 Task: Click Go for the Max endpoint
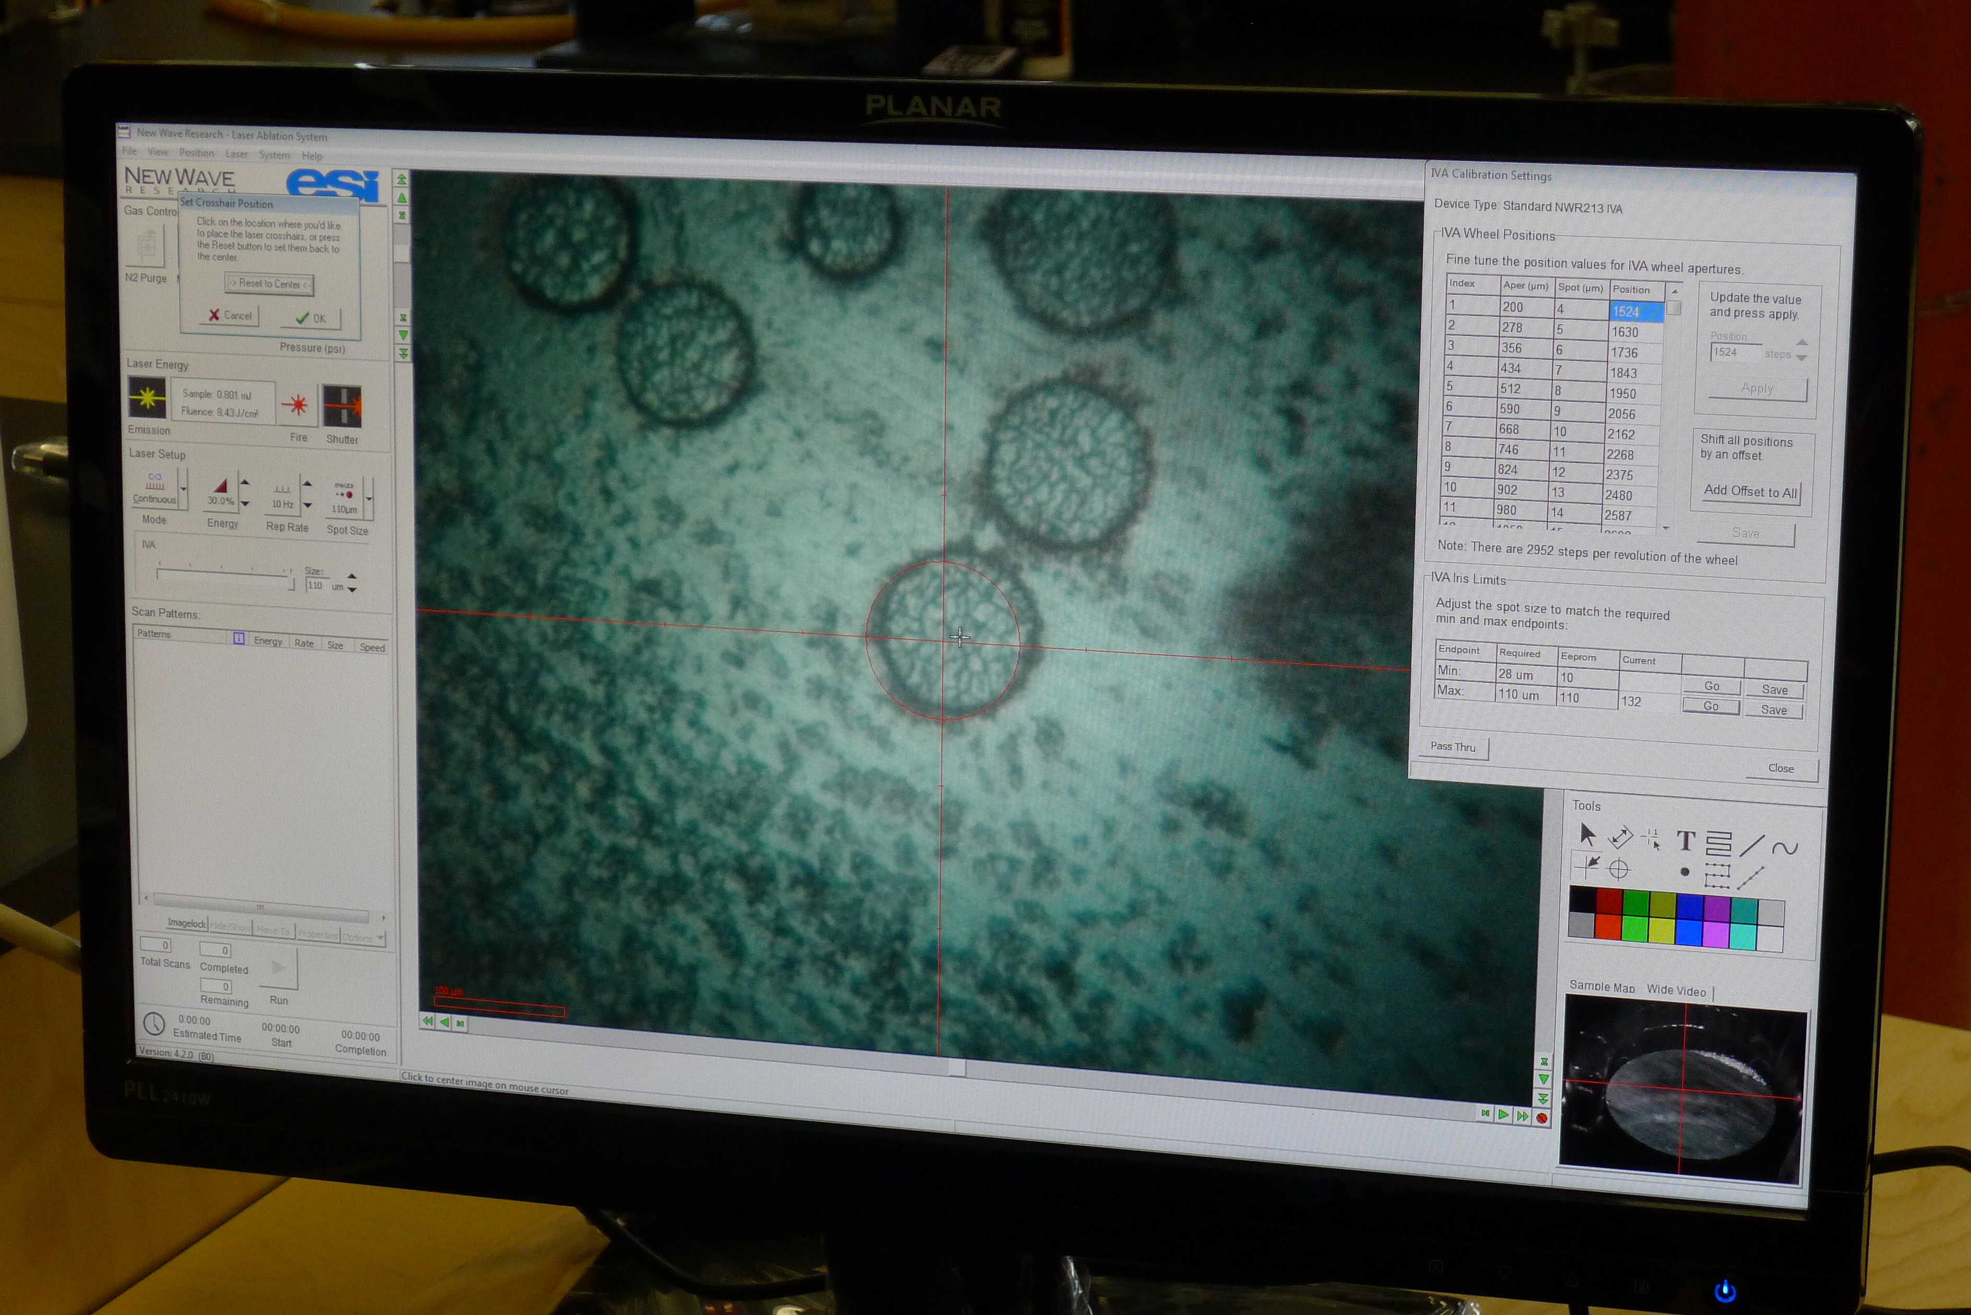[1711, 706]
